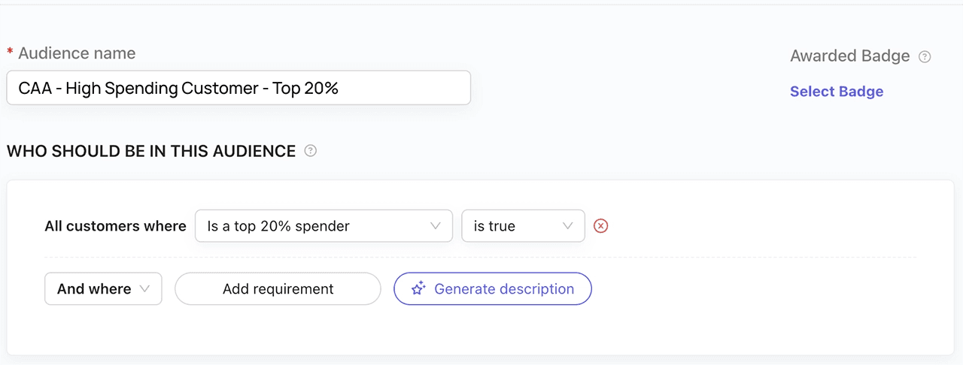
Task: Open the Select Badge link
Action: [836, 92]
